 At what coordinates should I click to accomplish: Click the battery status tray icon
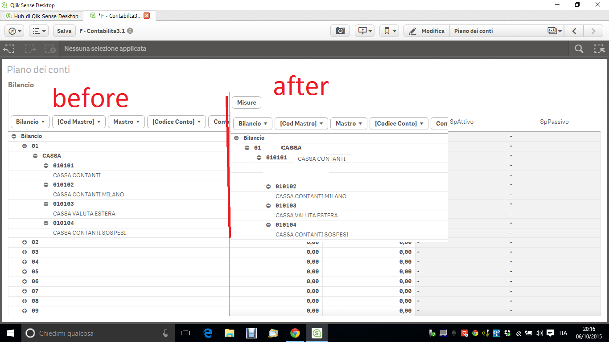(529, 333)
